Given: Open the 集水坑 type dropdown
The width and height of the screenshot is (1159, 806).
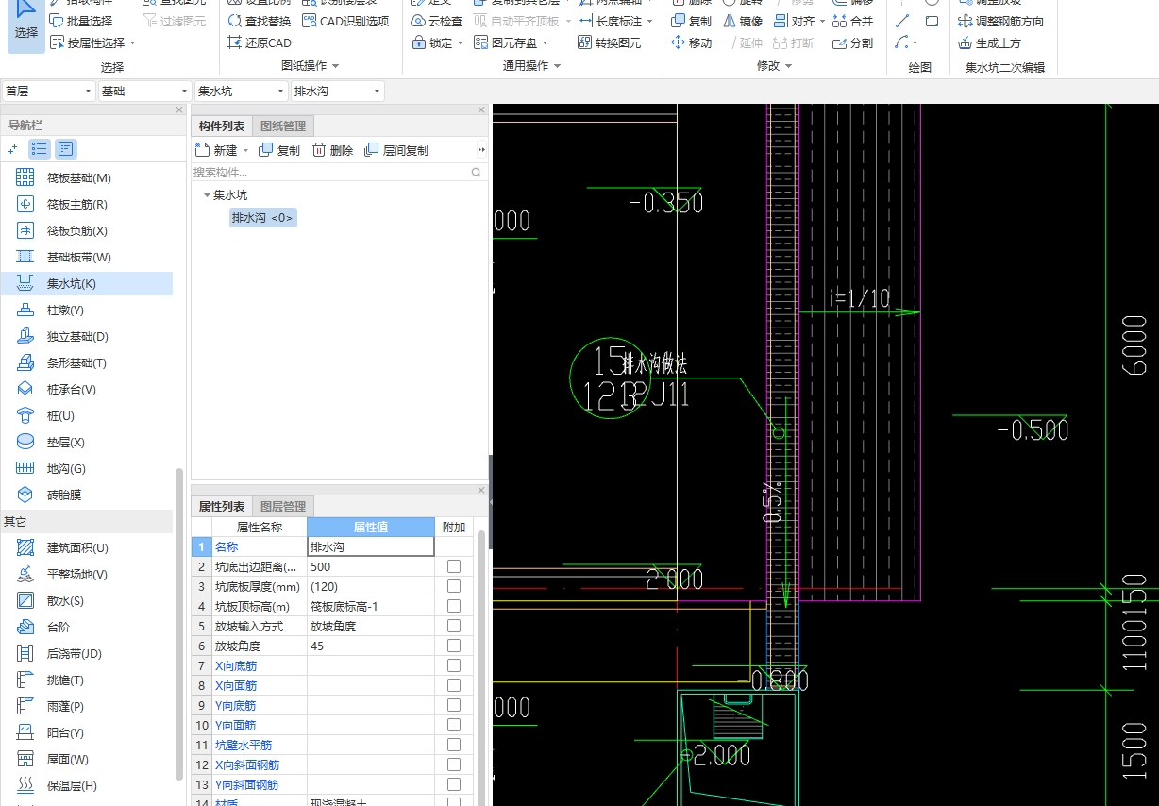Looking at the screenshot, I should pyautogui.click(x=241, y=91).
